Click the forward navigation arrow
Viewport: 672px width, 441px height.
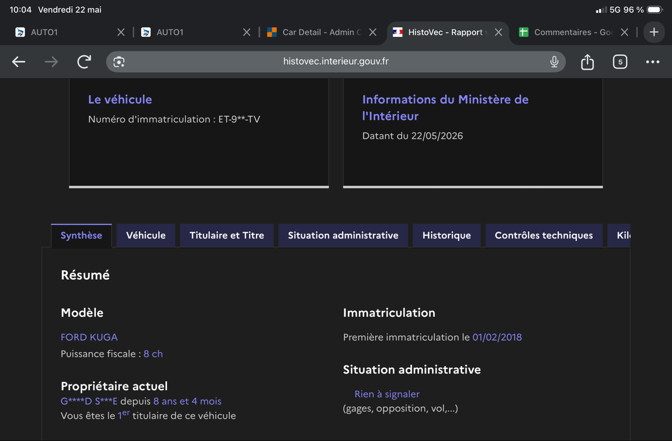tap(52, 62)
